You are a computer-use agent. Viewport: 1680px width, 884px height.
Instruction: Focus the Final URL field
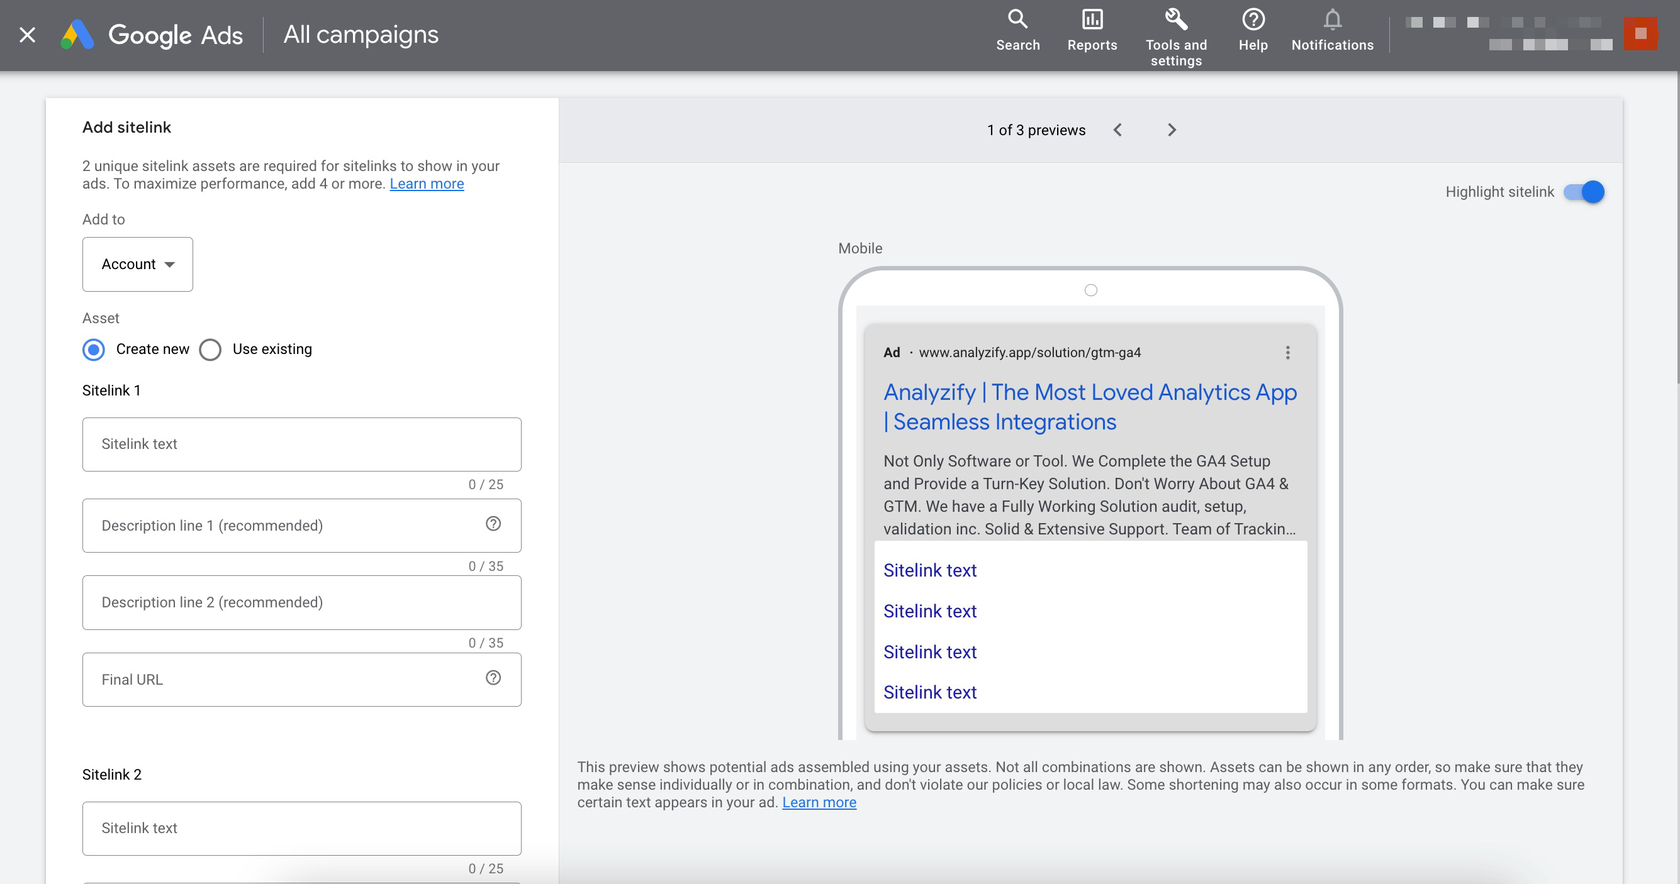tap(302, 680)
